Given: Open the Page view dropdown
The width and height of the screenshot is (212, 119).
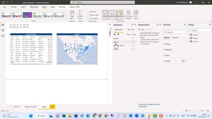Looking at the screenshot, I should pyautogui.click(x=72, y=15).
